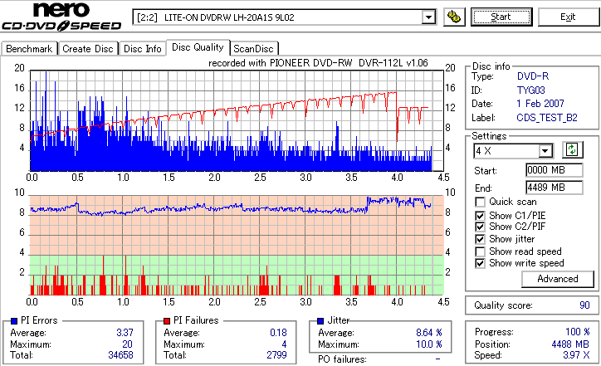
Task: Toggle the Quick scan checkbox
Action: pyautogui.click(x=480, y=202)
